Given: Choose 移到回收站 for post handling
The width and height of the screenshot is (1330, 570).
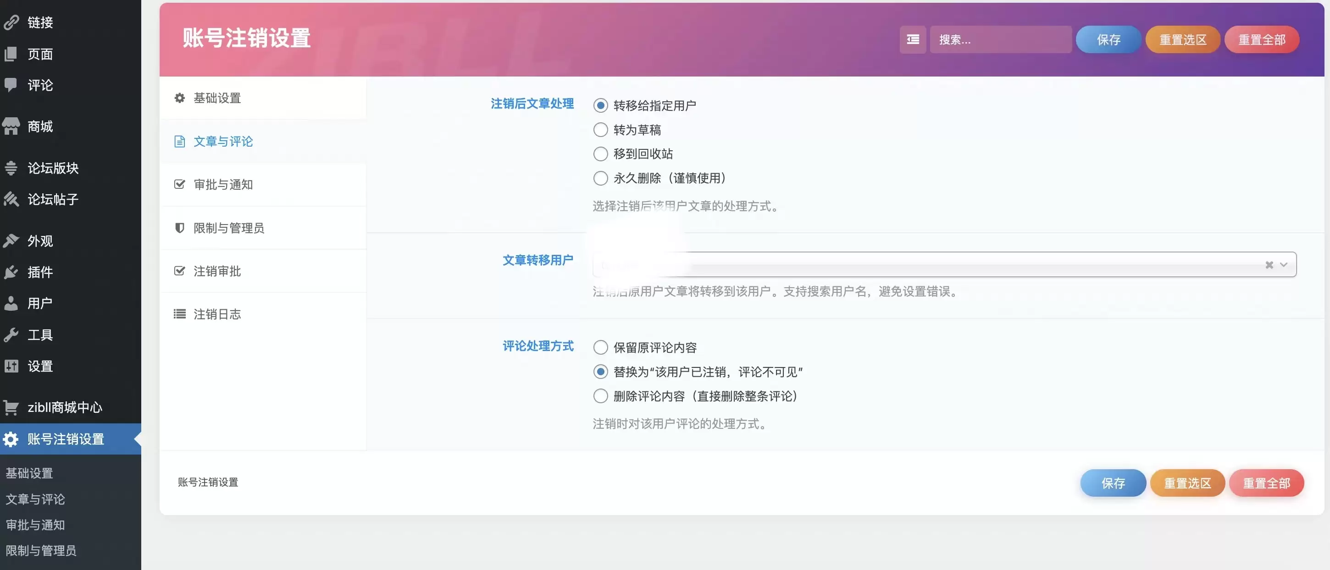Looking at the screenshot, I should pos(600,153).
